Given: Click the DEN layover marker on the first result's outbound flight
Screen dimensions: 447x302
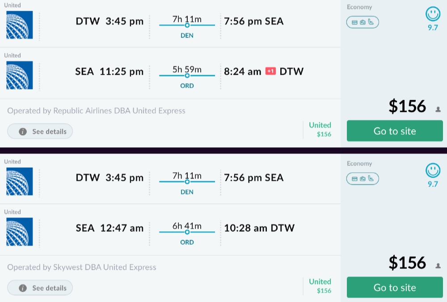Looking at the screenshot, I should click(187, 26).
